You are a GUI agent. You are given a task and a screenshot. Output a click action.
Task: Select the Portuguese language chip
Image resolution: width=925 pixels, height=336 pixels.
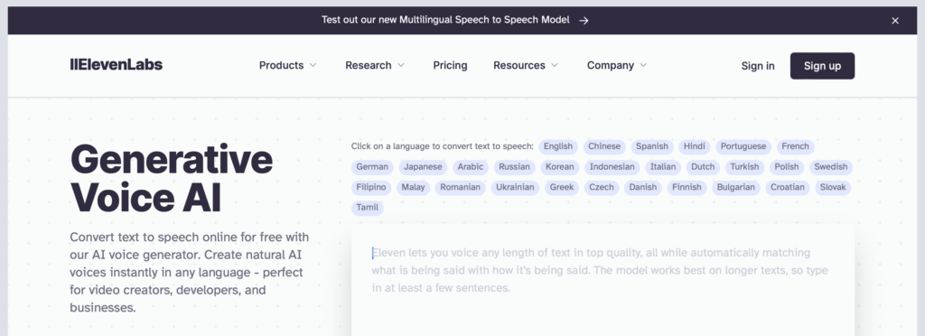pos(743,147)
